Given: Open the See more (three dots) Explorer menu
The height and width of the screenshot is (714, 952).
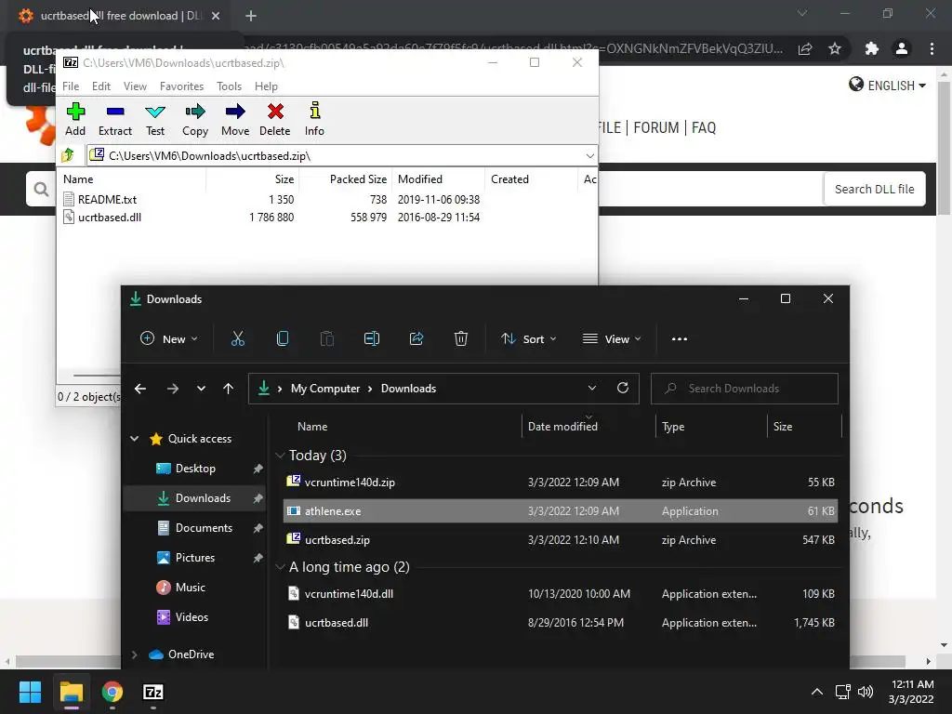Looking at the screenshot, I should tap(680, 338).
